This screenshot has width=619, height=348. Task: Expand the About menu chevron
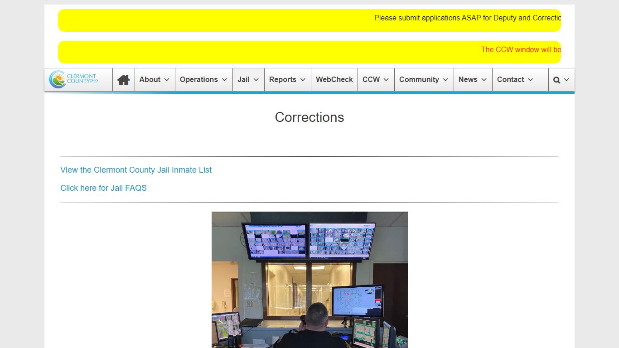[167, 80]
